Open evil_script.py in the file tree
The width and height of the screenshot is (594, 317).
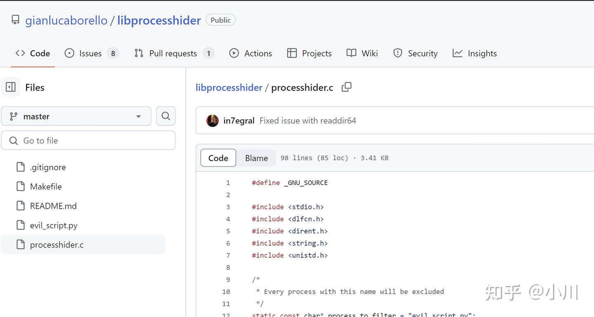(x=54, y=225)
